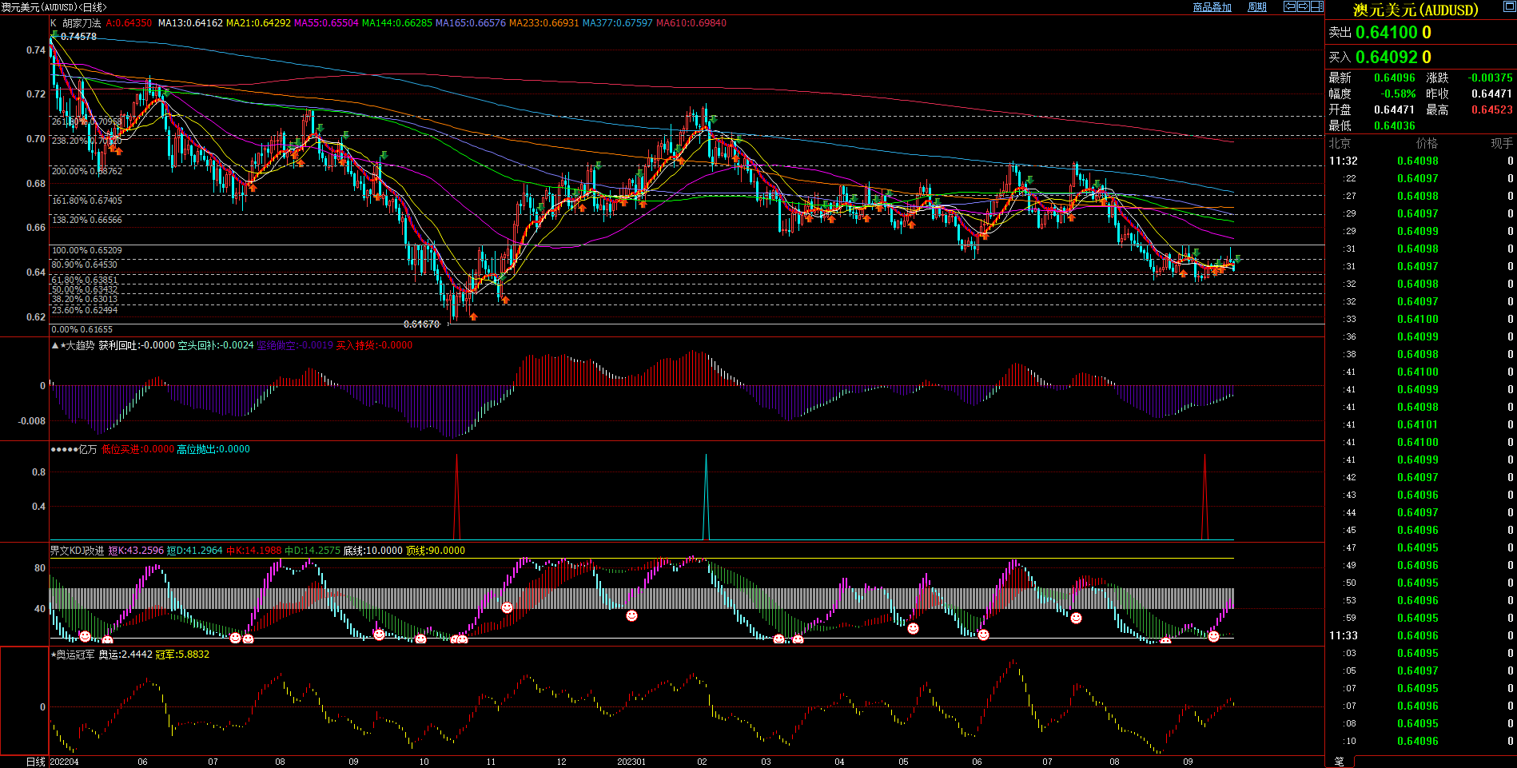Screen dimensions: 1517x768
Task: Click the 胡家刀法 main indicator name
Action: (x=82, y=23)
